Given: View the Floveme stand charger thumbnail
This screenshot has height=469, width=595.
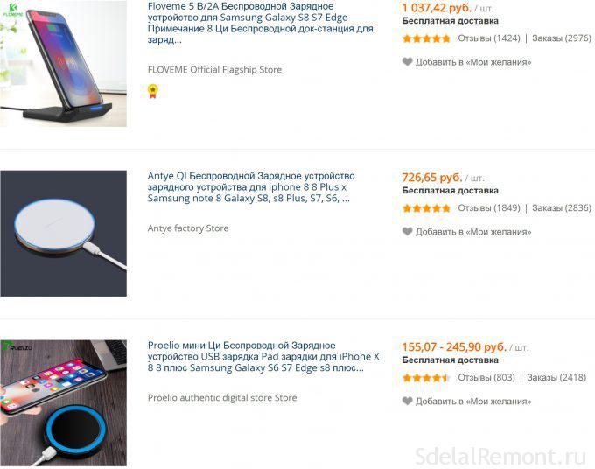Looking at the screenshot, I should [x=63, y=63].
